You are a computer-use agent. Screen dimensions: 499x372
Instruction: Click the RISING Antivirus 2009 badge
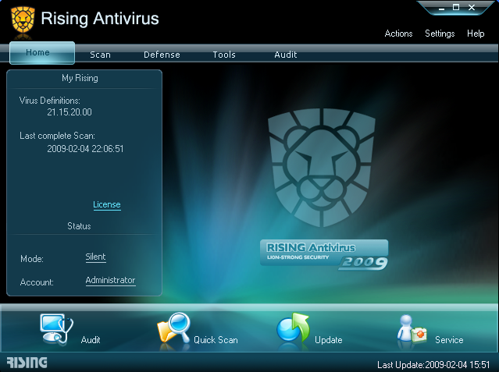pyautogui.click(x=324, y=254)
